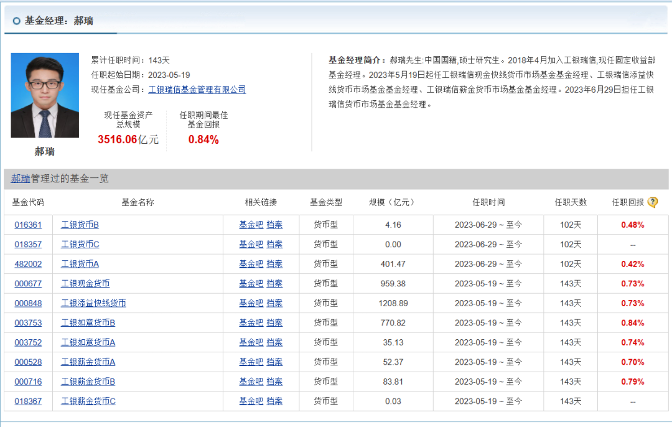Viewport: 672px width, 427px height.
Task: Click the 规模（亿元） column header
Action: coord(391,202)
